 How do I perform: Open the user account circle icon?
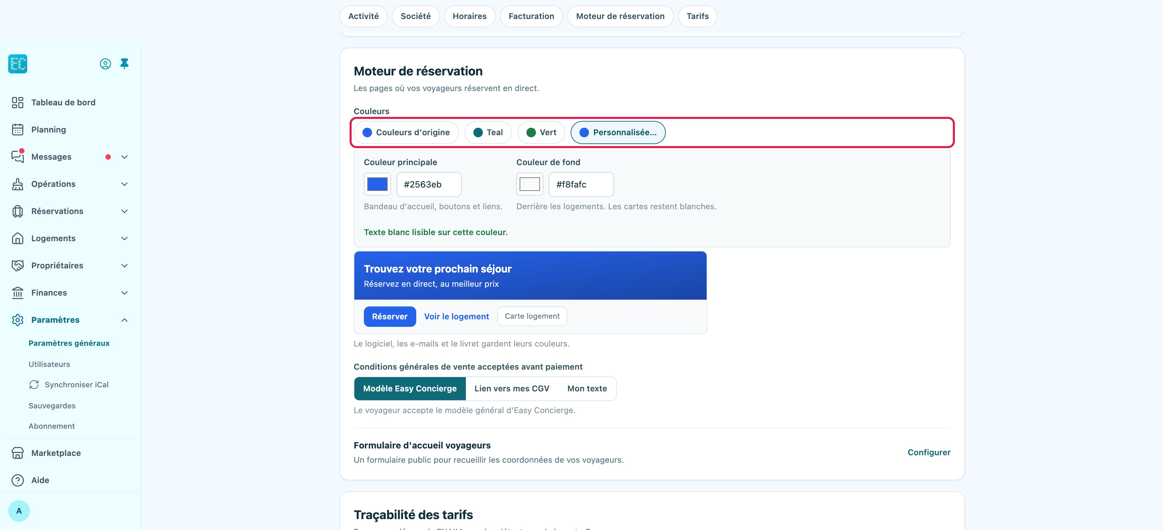(x=105, y=64)
